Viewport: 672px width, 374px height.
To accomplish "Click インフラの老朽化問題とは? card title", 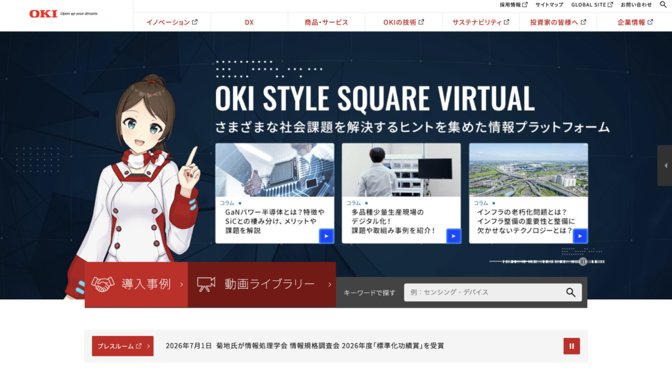I will [526, 221].
